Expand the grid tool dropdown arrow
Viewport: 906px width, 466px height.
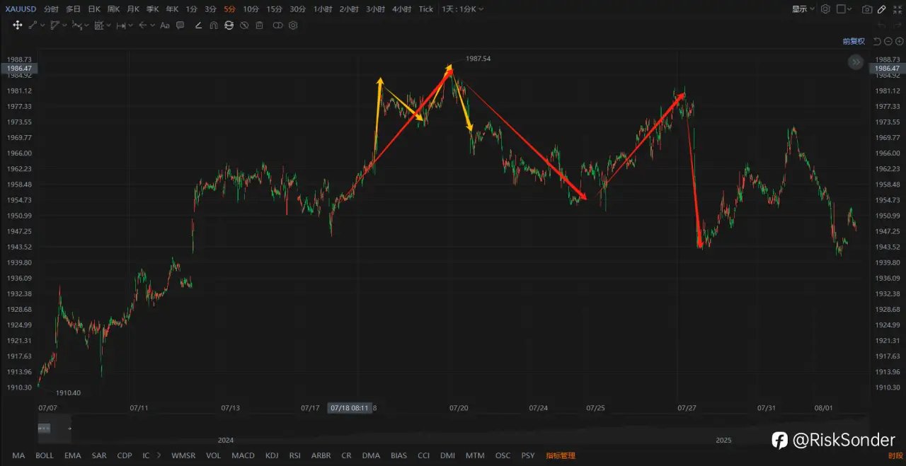[x=108, y=25]
